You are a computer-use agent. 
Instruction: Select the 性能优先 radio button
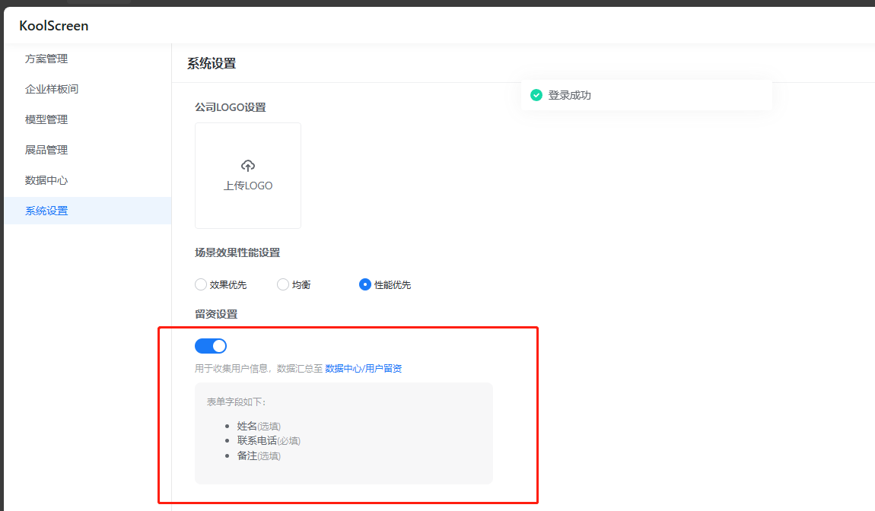(365, 284)
